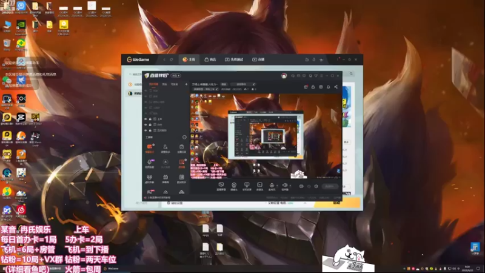The height and width of the screenshot is (273, 485).
Task: Open the Recycle Bin desktop icon
Action: pos(7,45)
